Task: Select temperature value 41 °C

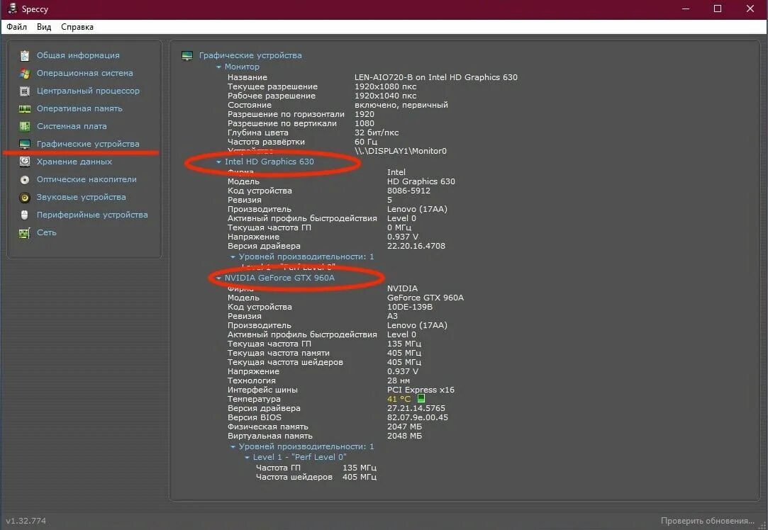Action: click(399, 400)
